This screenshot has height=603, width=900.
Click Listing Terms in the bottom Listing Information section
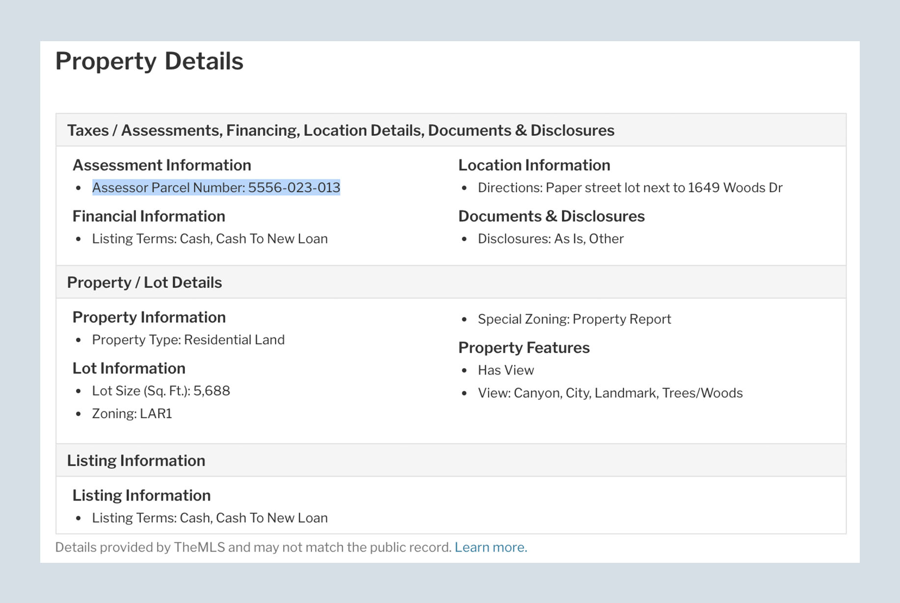(x=210, y=518)
